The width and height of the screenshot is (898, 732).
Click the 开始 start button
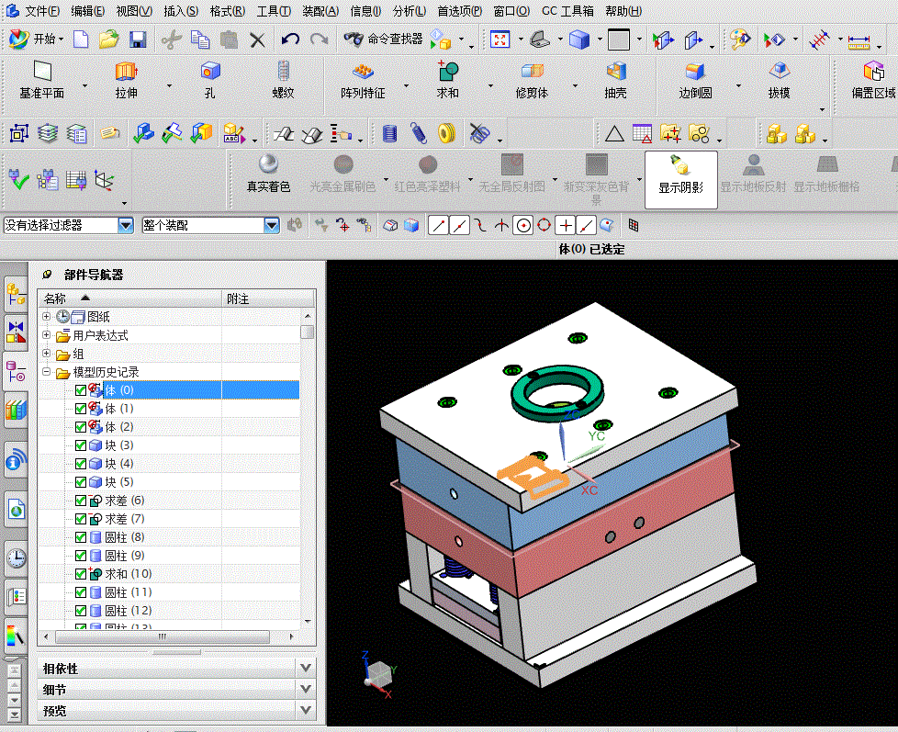tap(37, 39)
